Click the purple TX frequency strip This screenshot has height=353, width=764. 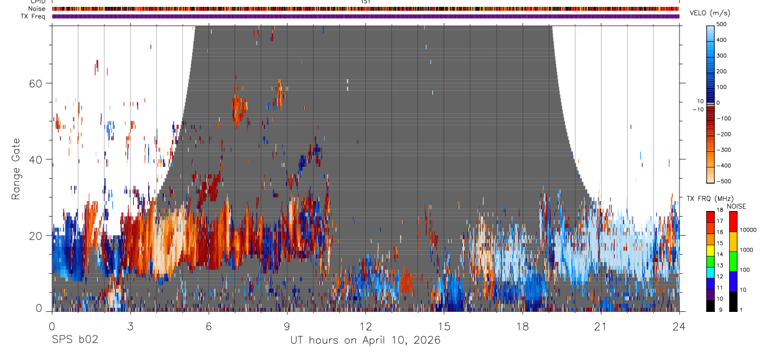[365, 16]
